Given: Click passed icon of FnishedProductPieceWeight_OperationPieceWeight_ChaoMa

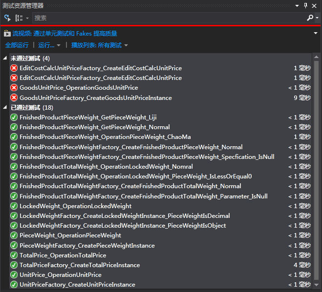Looking at the screenshot, I should tap(14, 137).
